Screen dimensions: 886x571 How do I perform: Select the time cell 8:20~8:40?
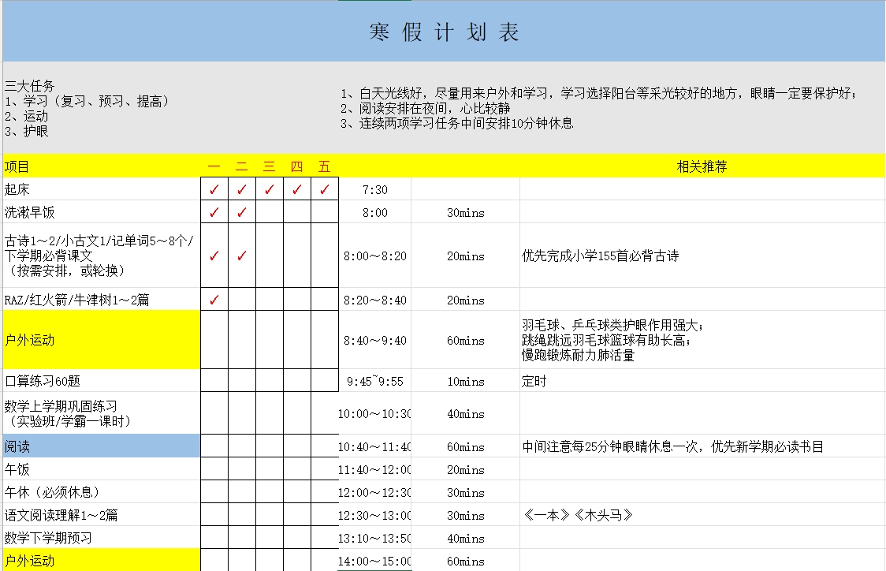[375, 300]
